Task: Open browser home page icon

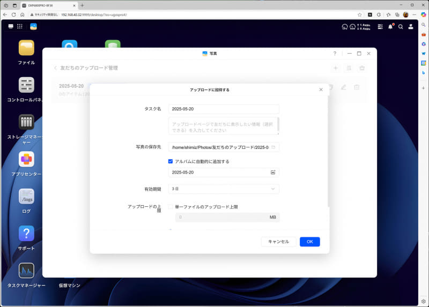Action: tap(23, 15)
